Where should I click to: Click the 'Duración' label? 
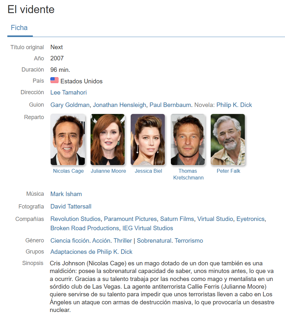(33, 69)
